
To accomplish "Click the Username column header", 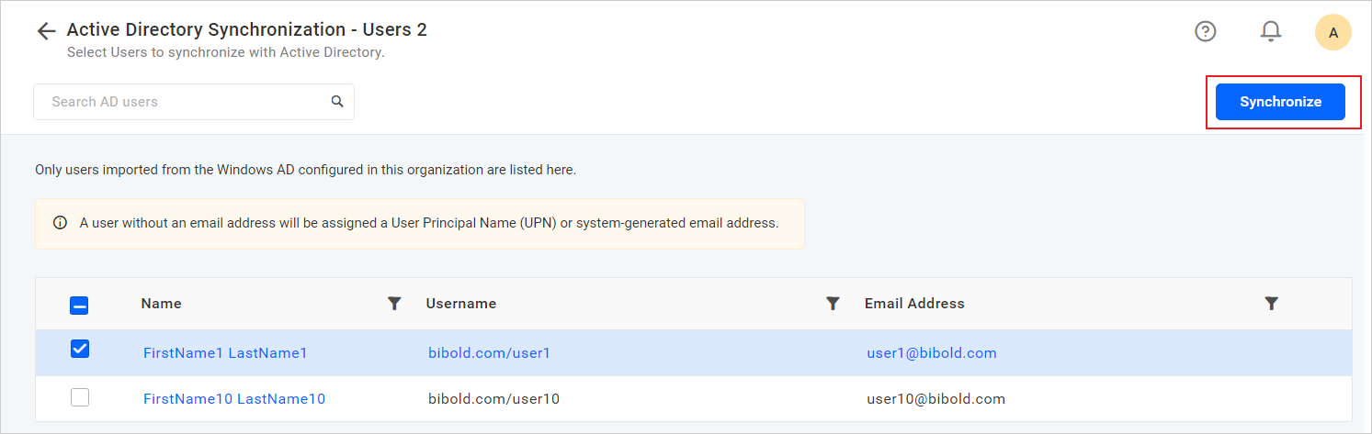I will 461,304.
